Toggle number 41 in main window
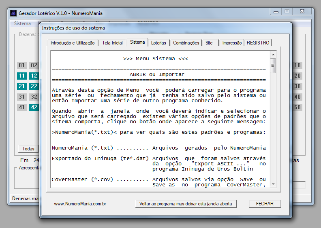321x228 pixels. [22, 108]
